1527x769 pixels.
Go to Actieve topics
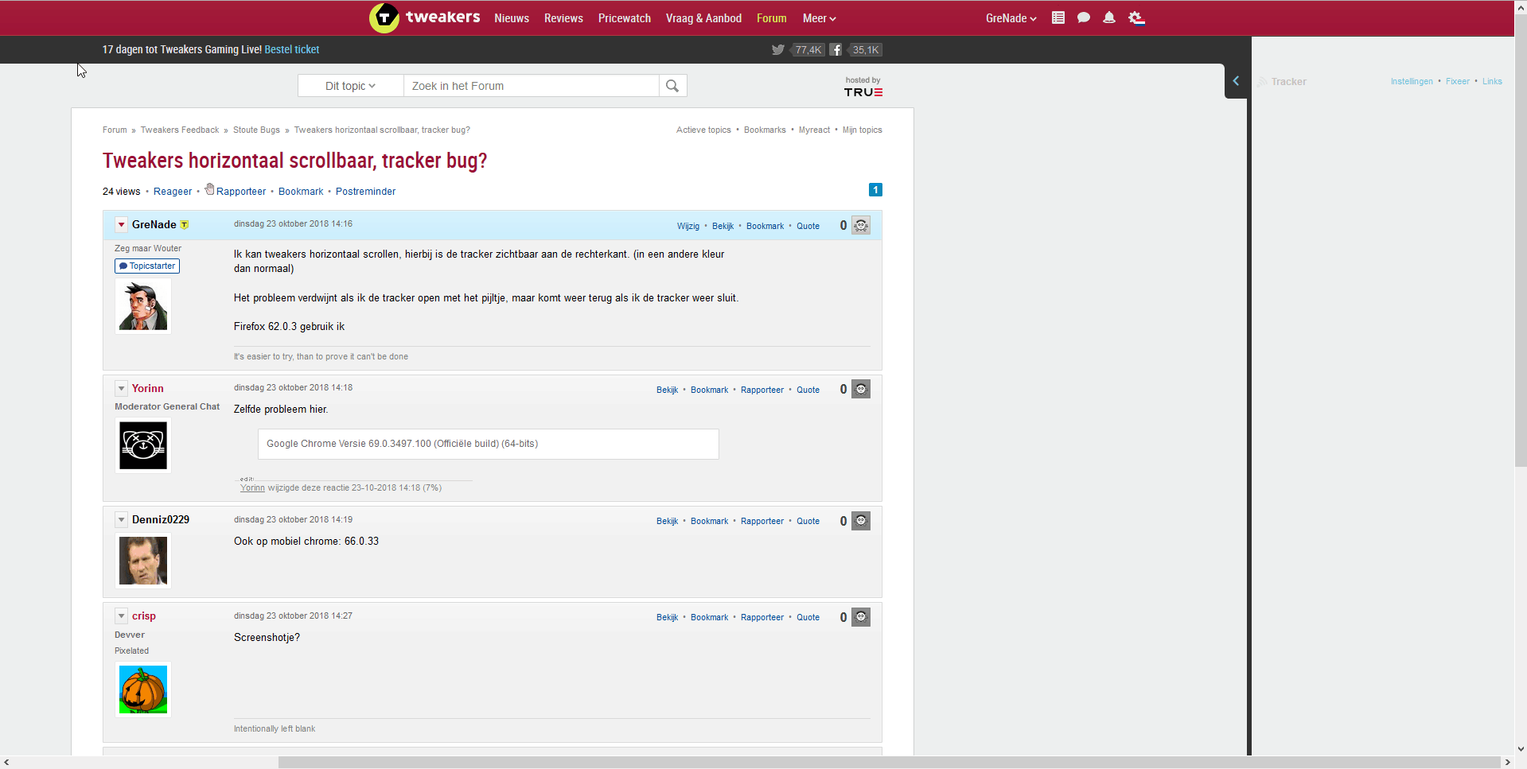click(x=703, y=130)
